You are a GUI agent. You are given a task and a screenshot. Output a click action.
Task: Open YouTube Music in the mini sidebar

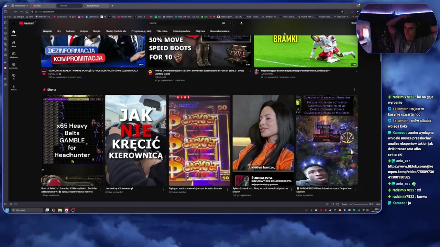tap(14, 66)
